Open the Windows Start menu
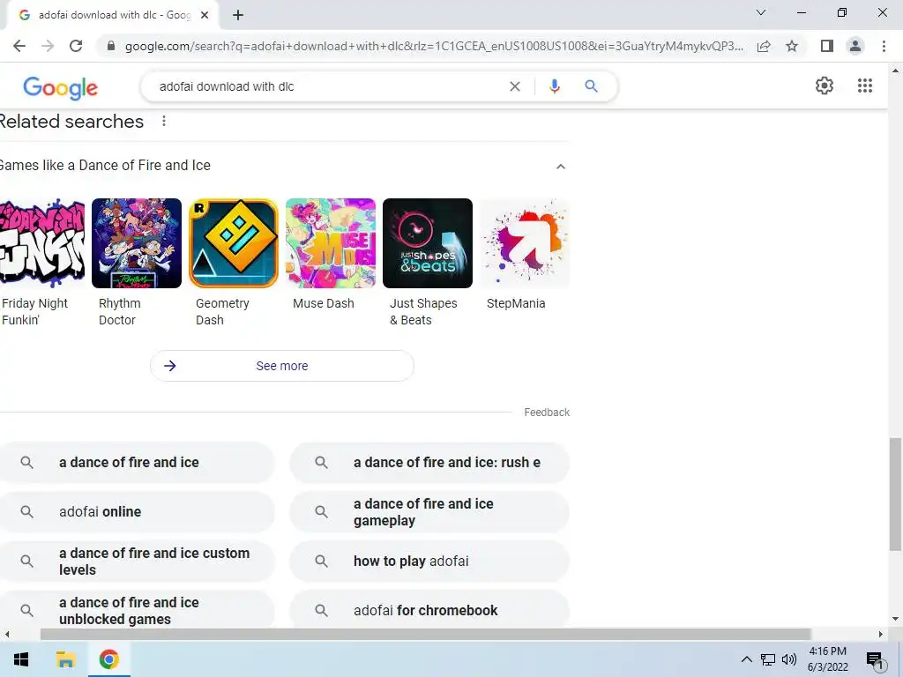903x677 pixels. pyautogui.click(x=21, y=659)
